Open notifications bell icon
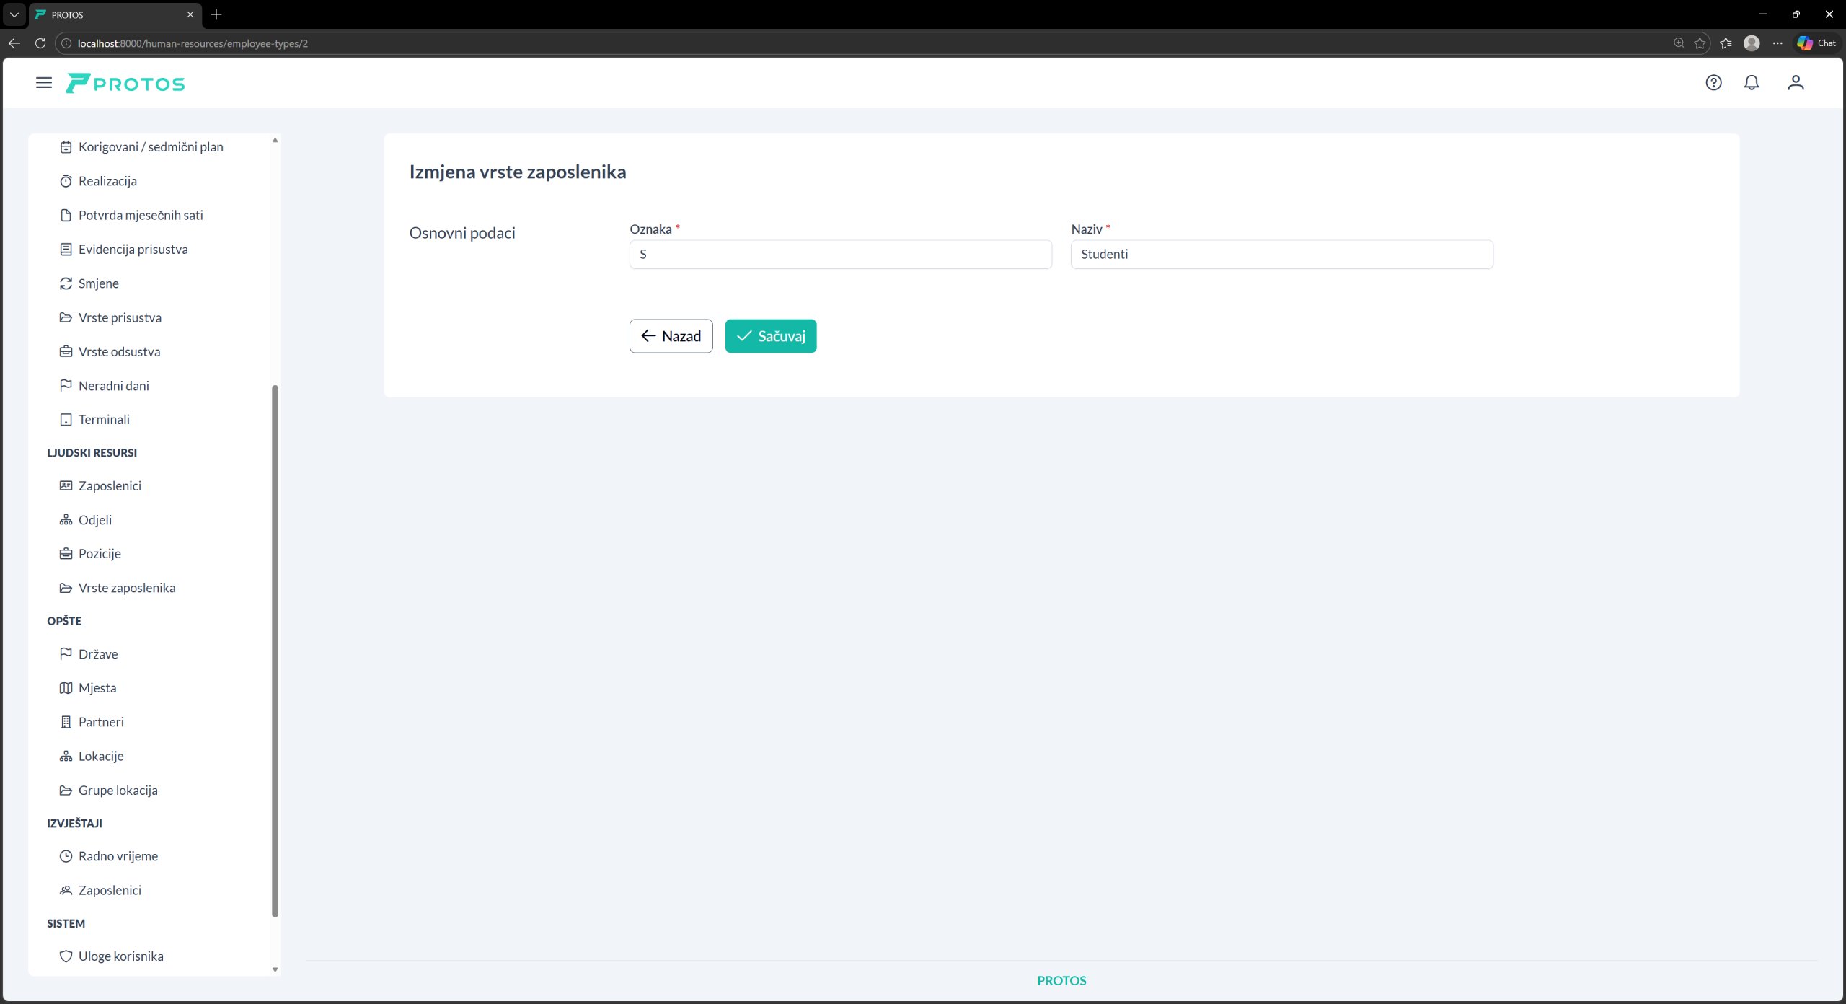The height and width of the screenshot is (1004, 1846). point(1752,83)
